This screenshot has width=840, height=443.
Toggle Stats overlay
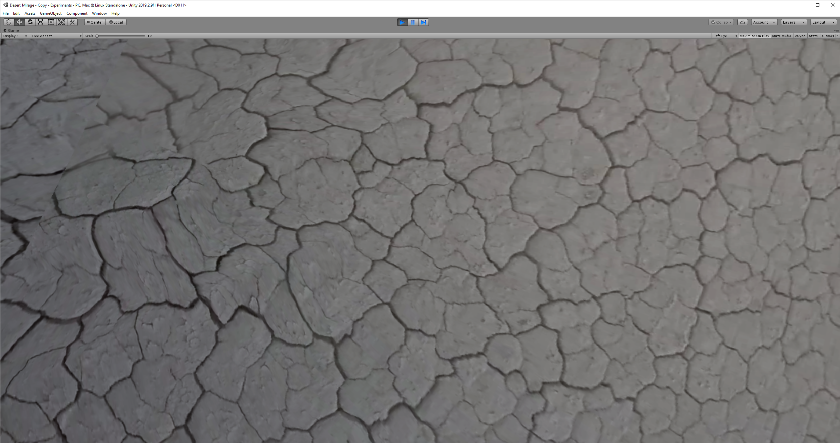pos(813,36)
